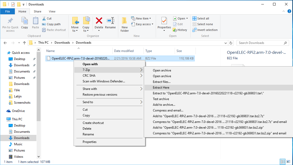Refresh the Downloads folder view
Image resolution: width=293 pixels, height=165 pixels.
click(x=231, y=43)
